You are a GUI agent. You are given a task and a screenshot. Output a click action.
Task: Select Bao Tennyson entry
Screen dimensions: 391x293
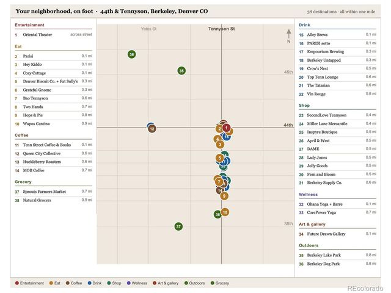53,98
